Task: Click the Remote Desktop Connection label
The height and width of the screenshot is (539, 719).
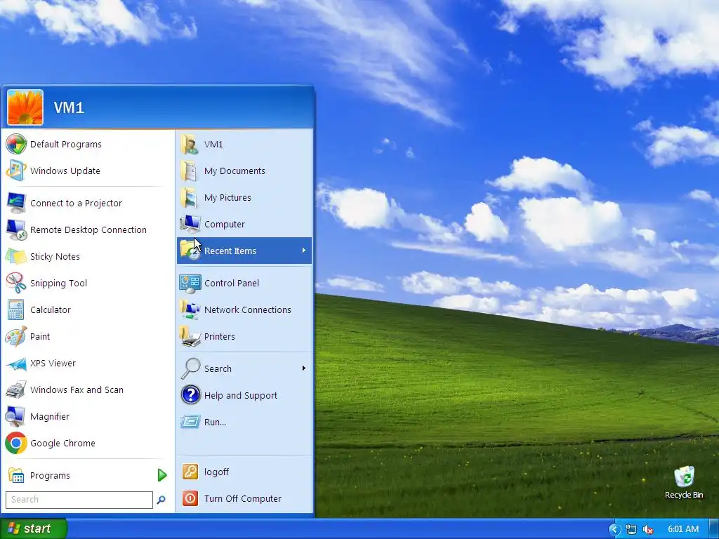Action: click(88, 230)
